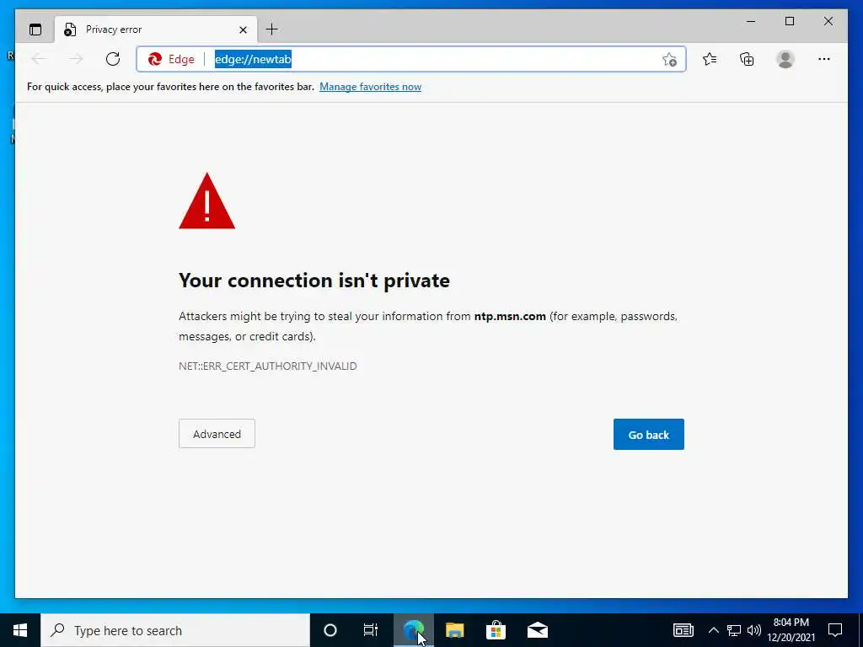The width and height of the screenshot is (863, 647).
Task: Open the Windows Start menu
Action: click(20, 630)
